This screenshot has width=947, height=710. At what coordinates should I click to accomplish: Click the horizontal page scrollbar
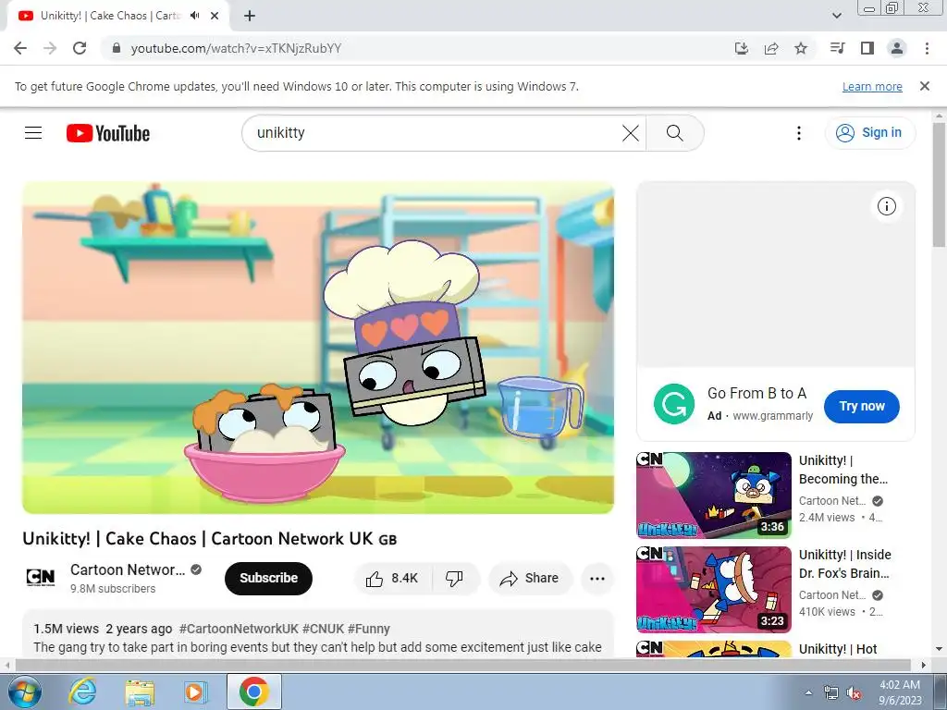[x=462, y=665]
